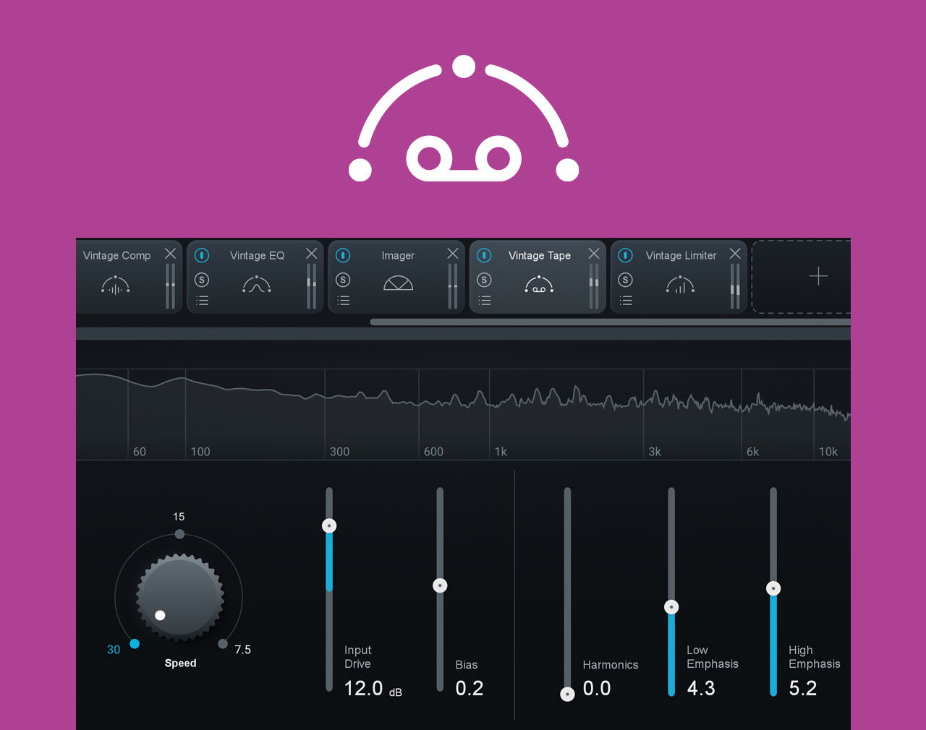The width and height of the screenshot is (926, 730).
Task: Click the module chain horizontal scrollbar
Action: click(x=610, y=322)
